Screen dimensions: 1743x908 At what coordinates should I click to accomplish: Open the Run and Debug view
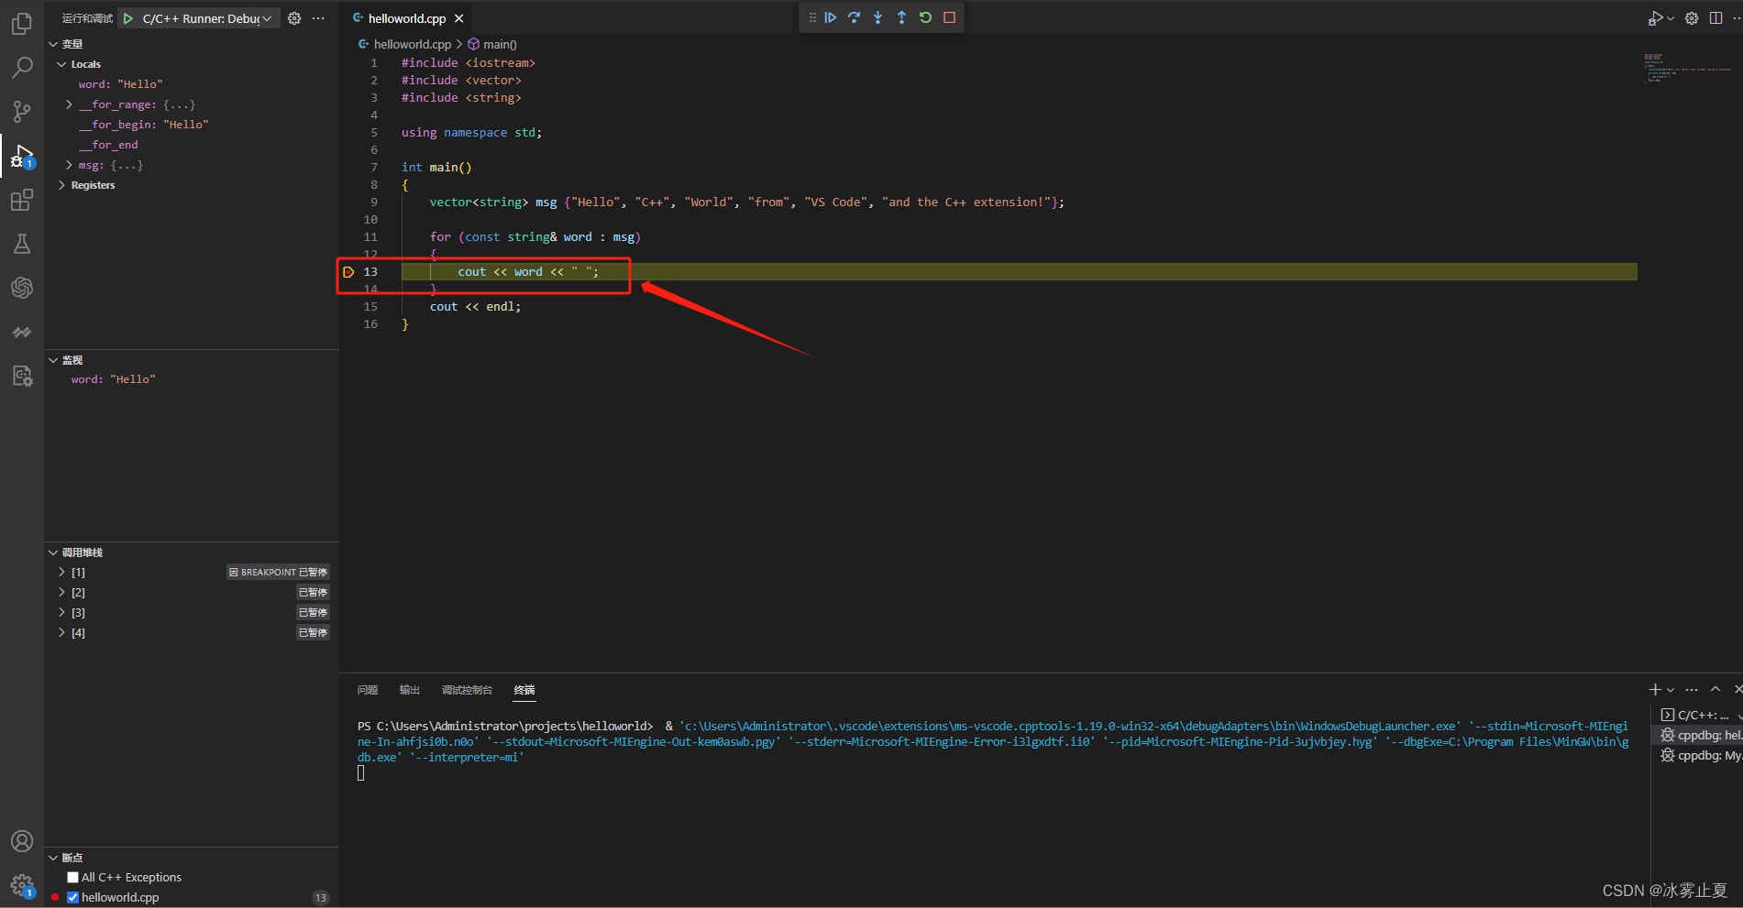pos(22,157)
